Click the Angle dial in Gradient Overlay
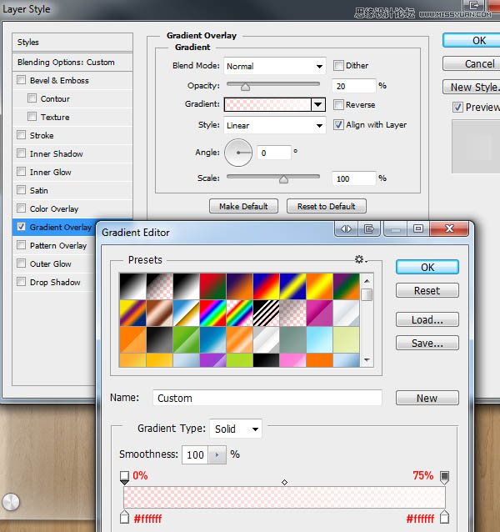The image size is (500, 532). (x=238, y=153)
